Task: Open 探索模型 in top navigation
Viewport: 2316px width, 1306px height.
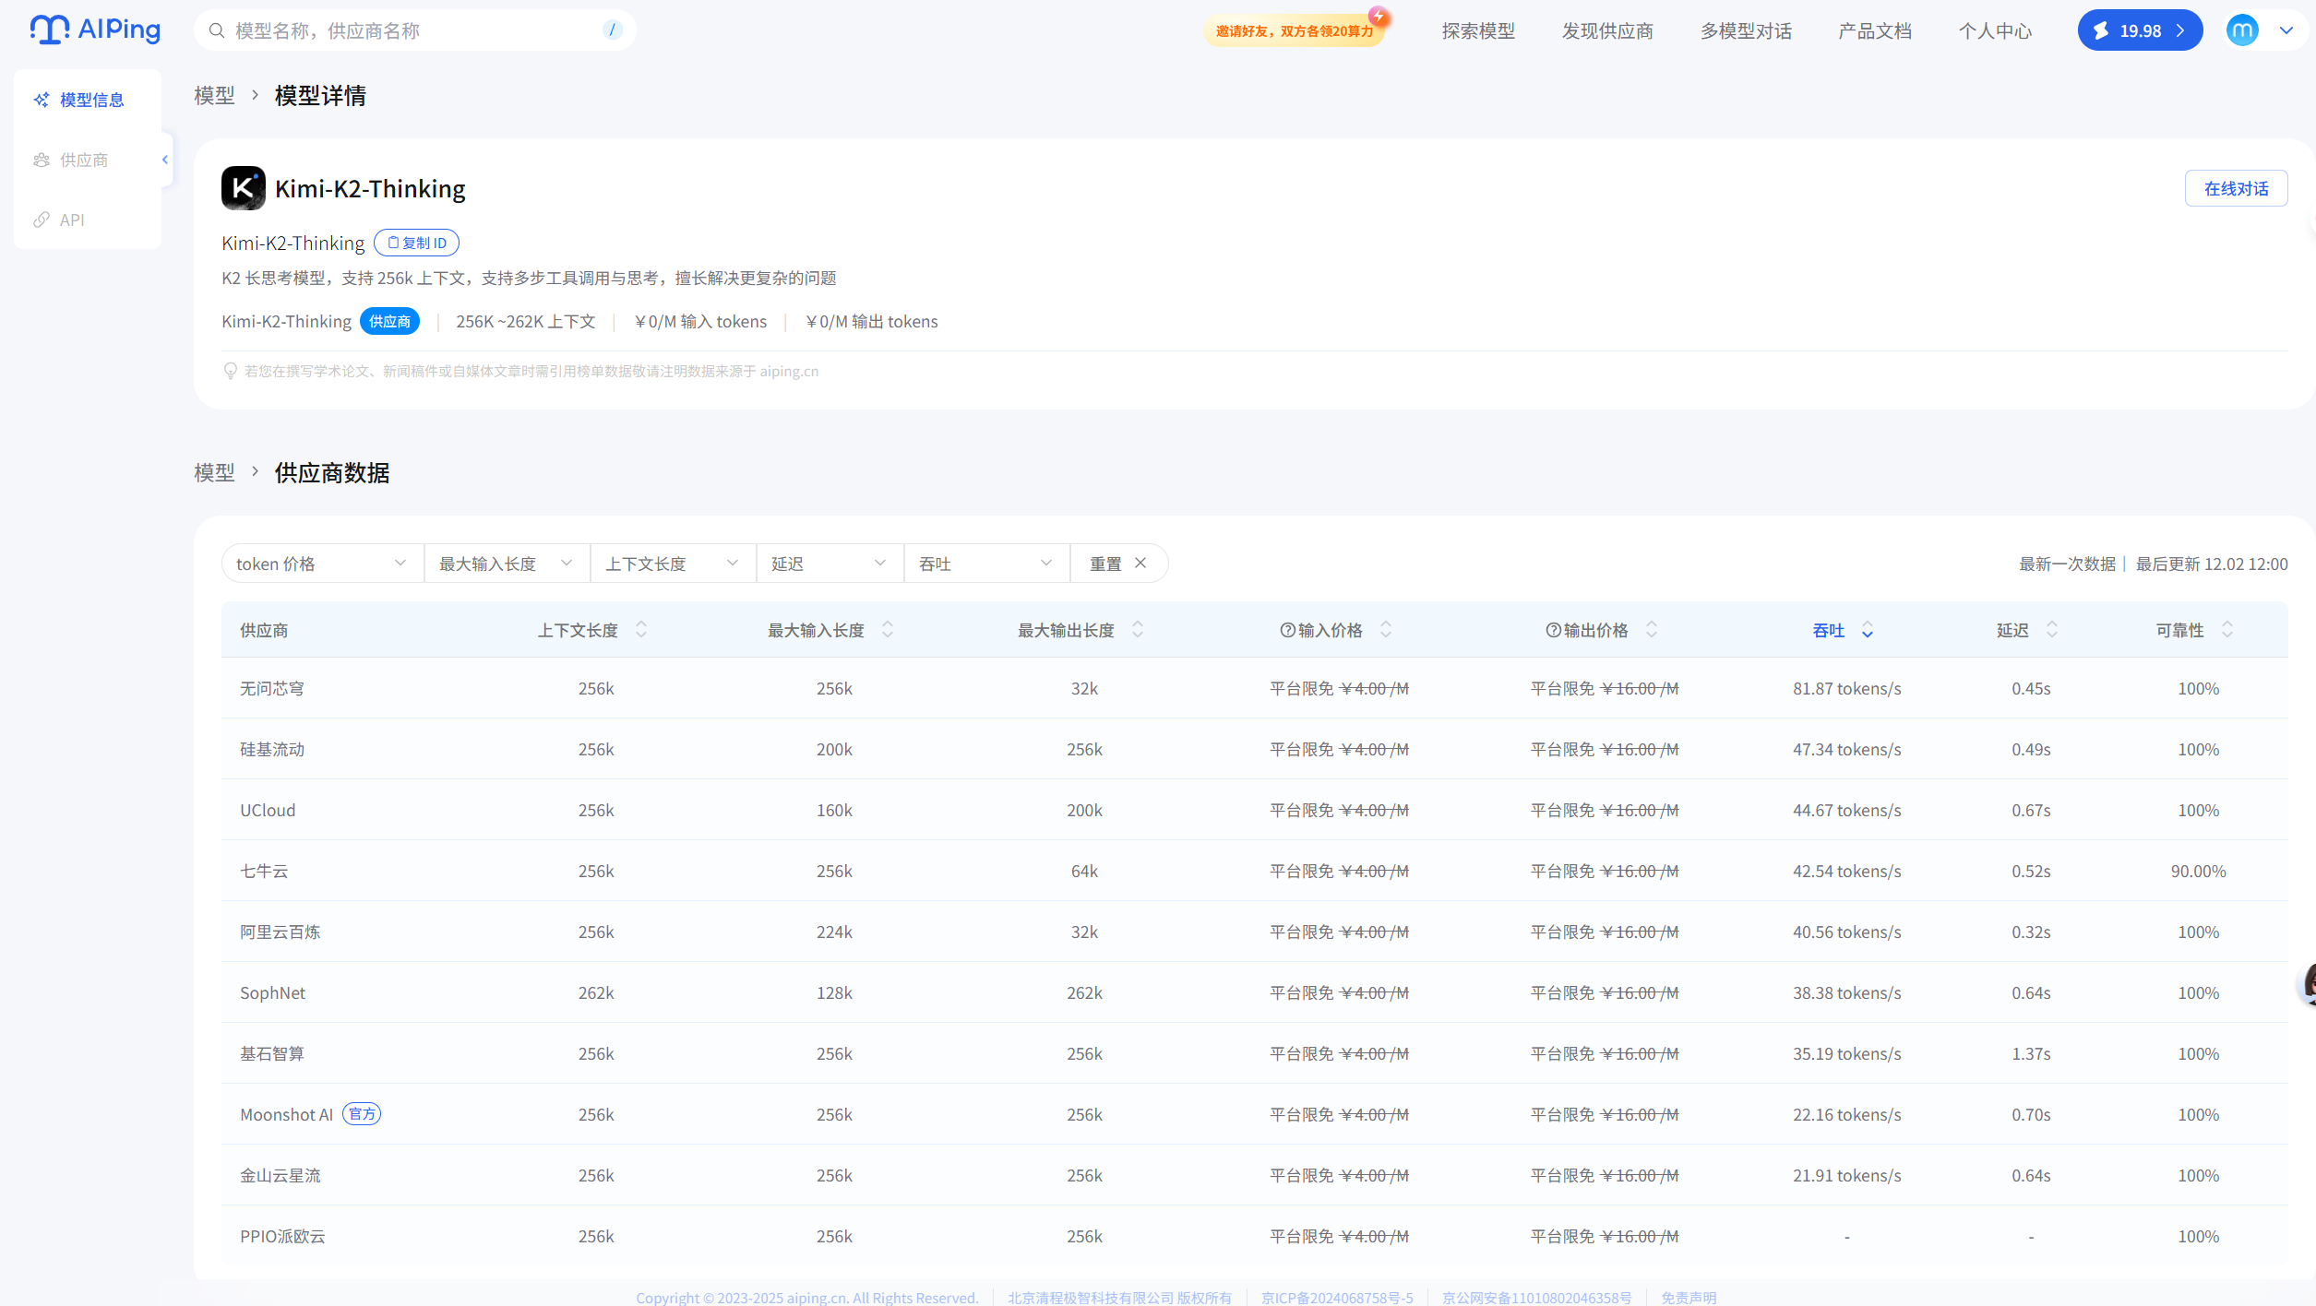Action: tap(1478, 31)
